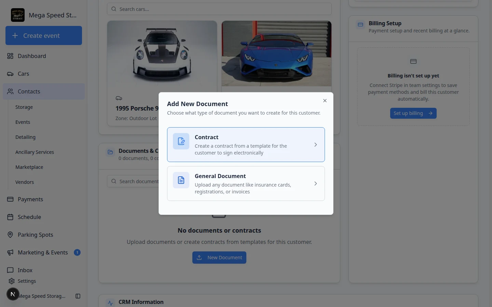492x307 pixels.
Task: Click the Dashboard grid icon
Action: [x=10, y=56]
